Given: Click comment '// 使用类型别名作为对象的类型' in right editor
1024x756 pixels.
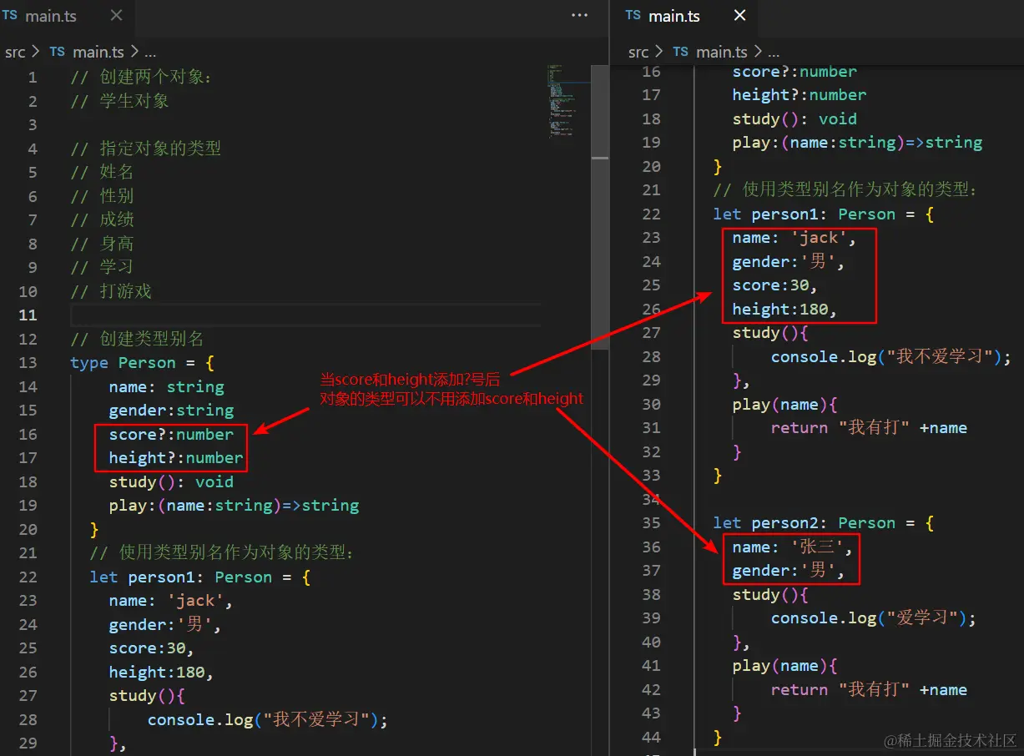Looking at the screenshot, I should [845, 190].
